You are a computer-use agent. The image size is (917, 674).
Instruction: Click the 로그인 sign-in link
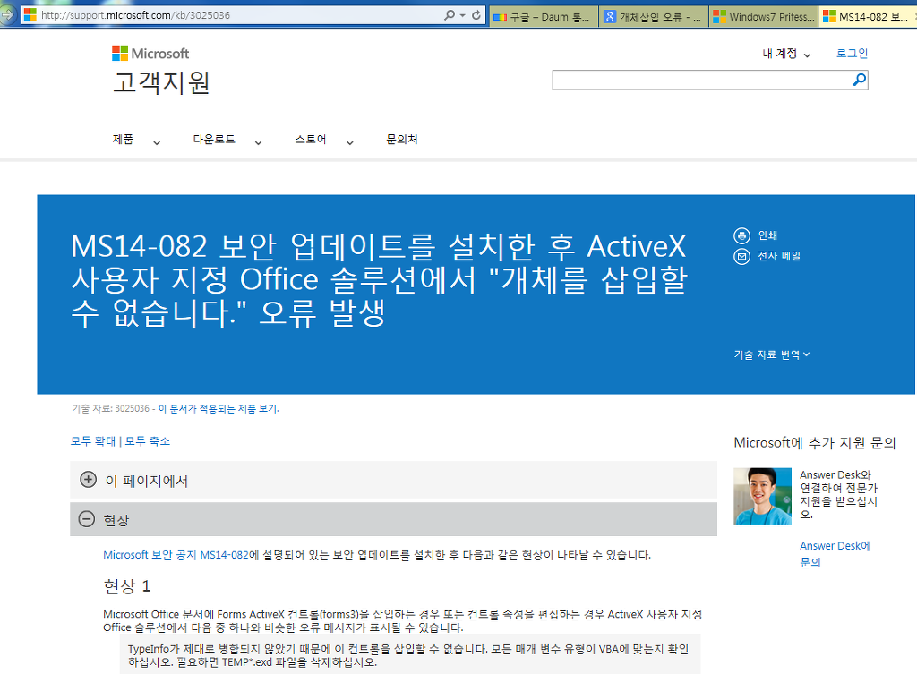[x=852, y=54]
